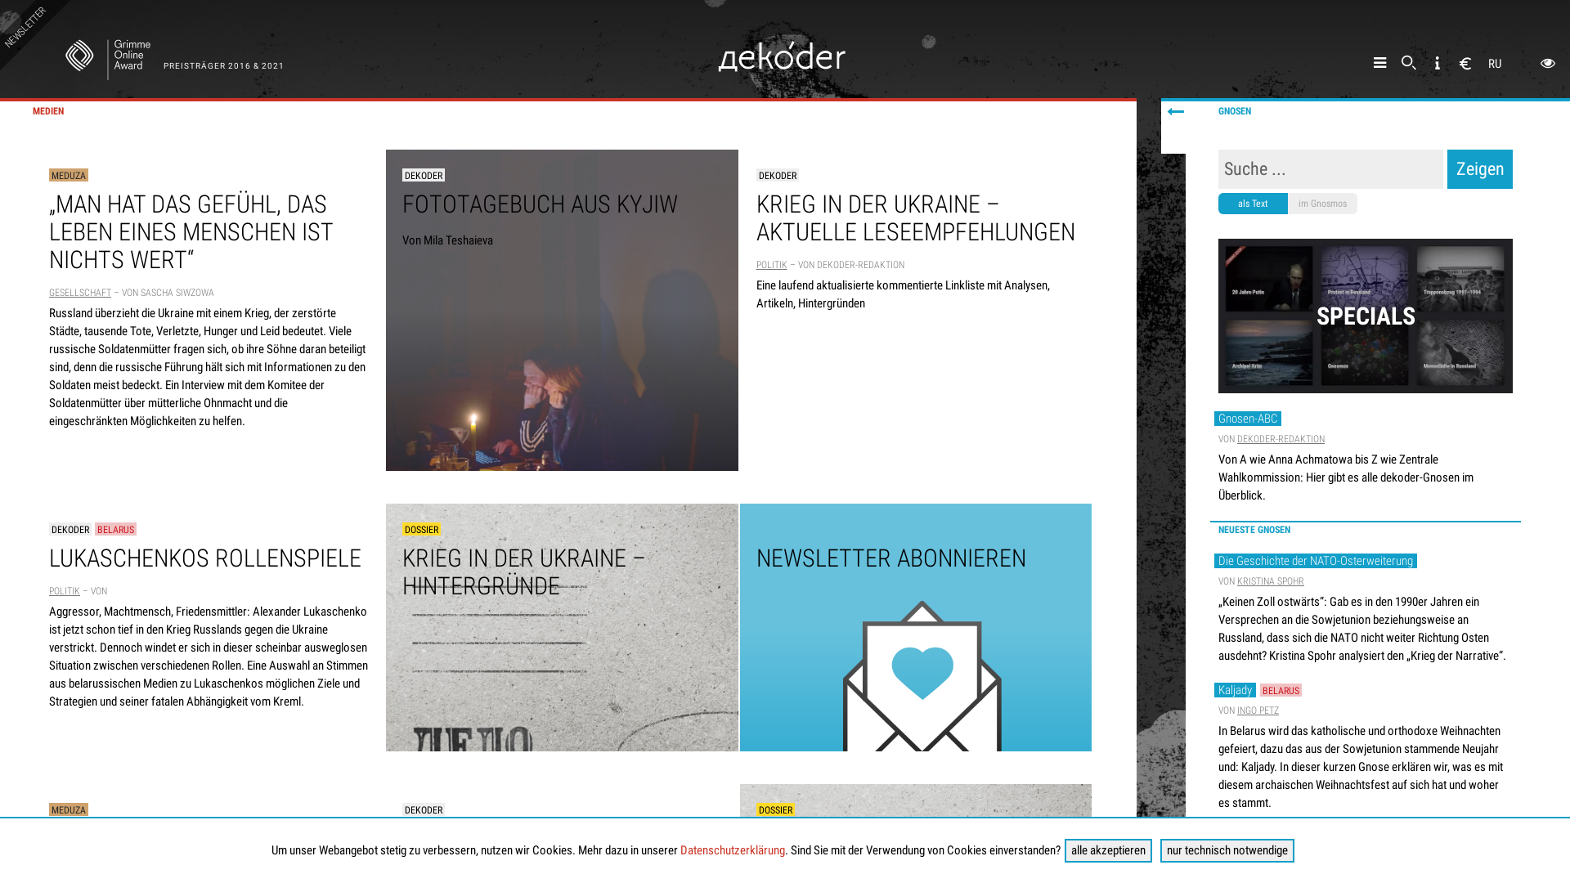Click the Dekoder tag on Leseempfehlungen card
1570x883 pixels.
tap(778, 176)
